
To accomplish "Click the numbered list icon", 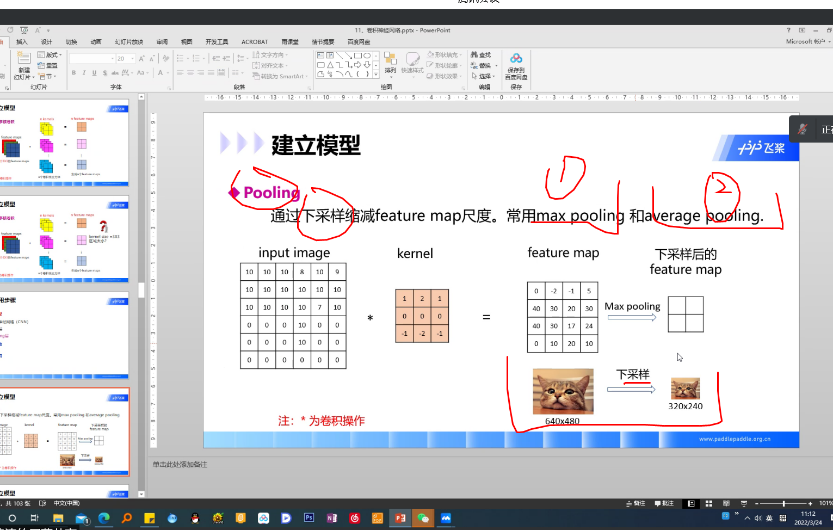I will [196, 59].
